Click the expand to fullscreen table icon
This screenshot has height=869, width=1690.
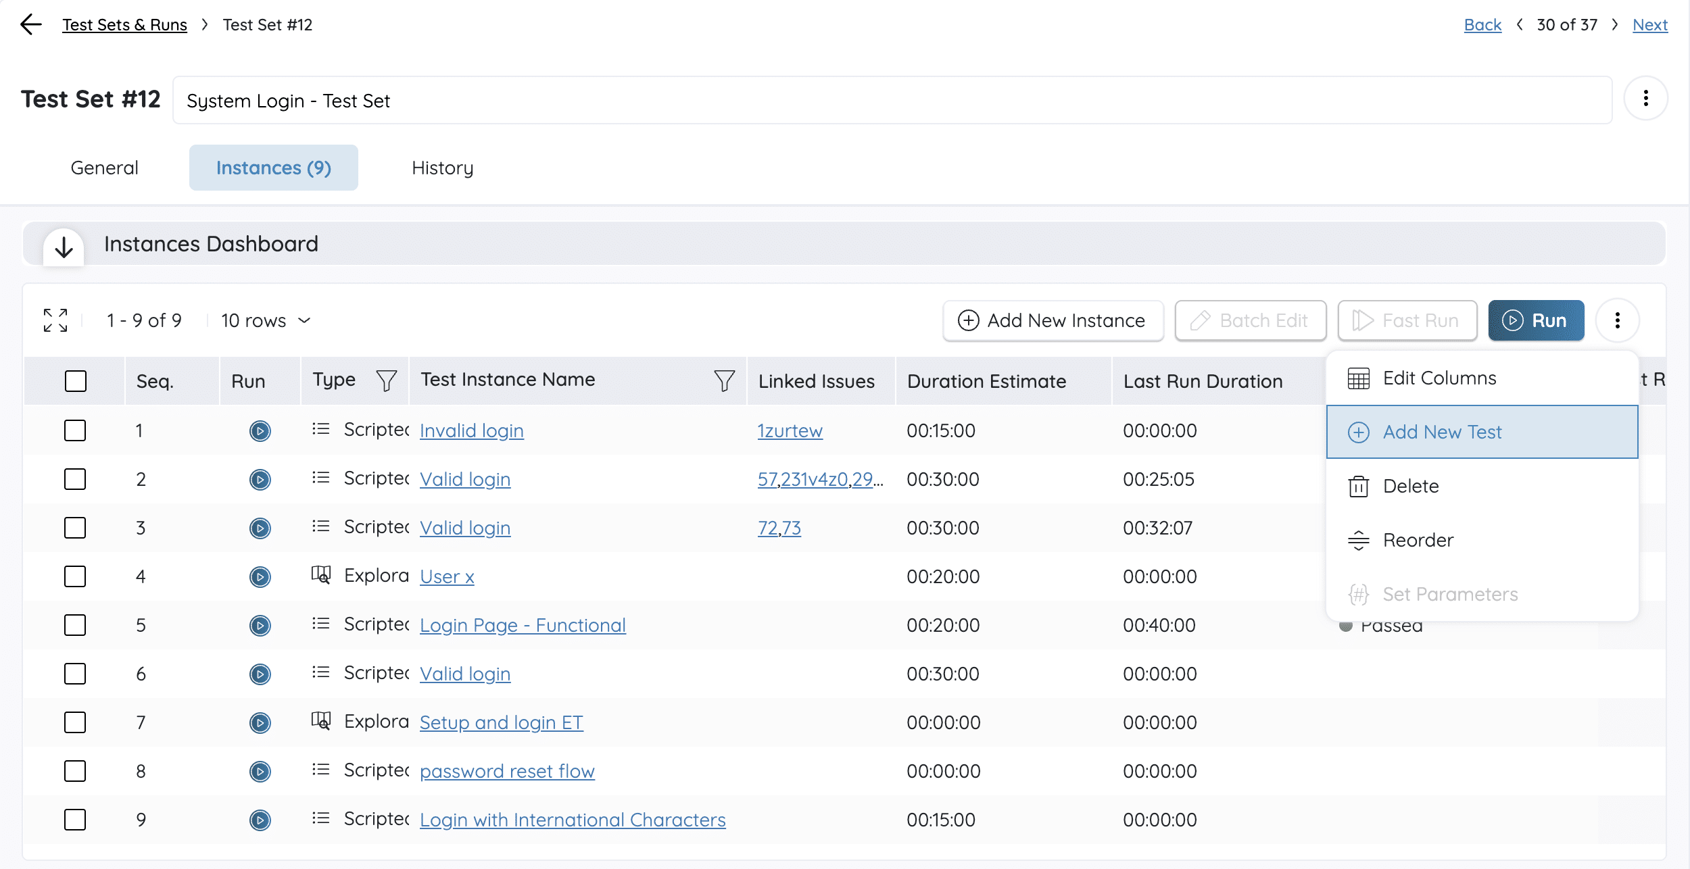[x=55, y=320]
